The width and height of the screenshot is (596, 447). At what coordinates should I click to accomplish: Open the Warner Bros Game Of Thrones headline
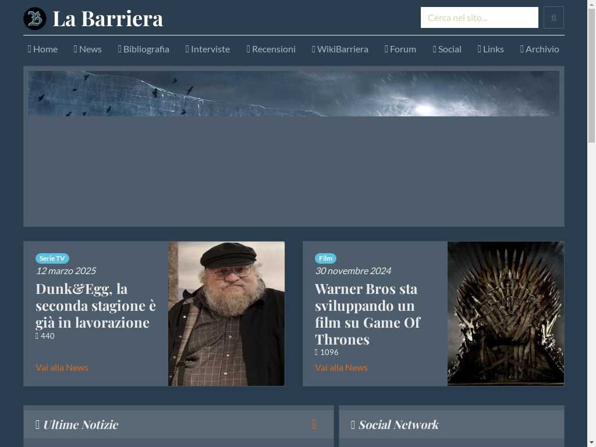368,314
